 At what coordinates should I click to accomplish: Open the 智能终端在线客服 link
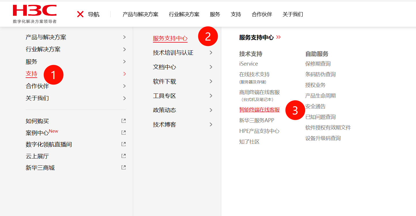(x=259, y=110)
